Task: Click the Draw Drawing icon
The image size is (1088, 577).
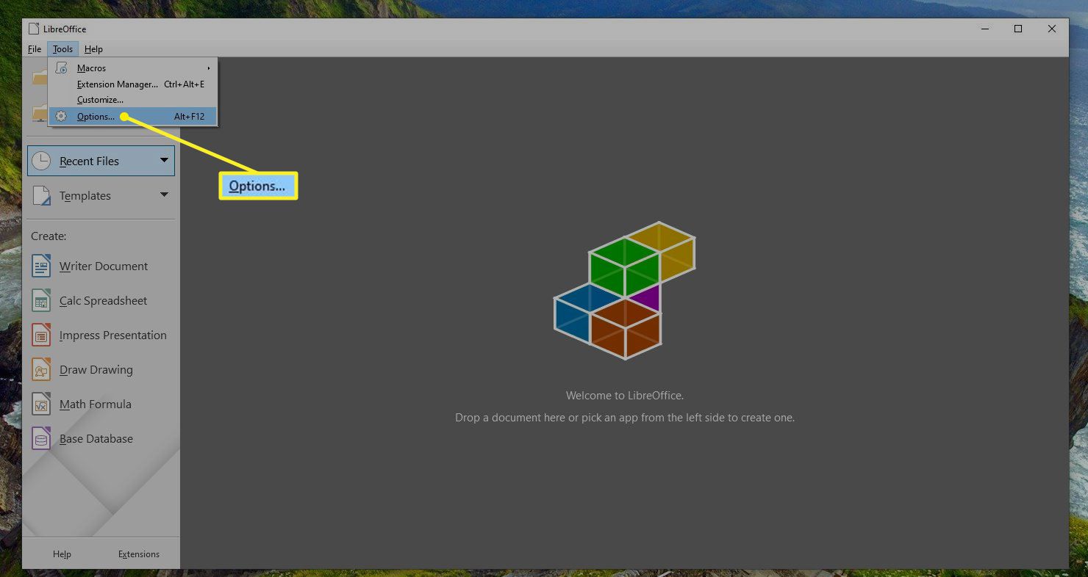Action: coord(41,369)
